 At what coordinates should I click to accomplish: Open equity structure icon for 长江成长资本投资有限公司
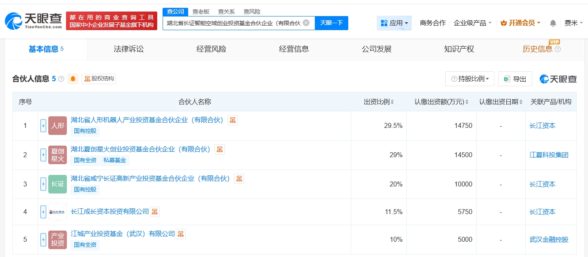155,212
